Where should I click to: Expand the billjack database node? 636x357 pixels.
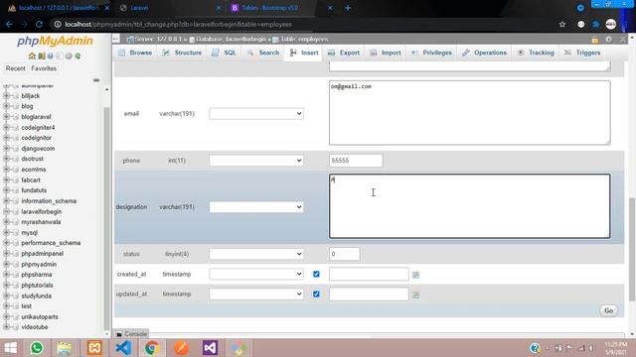click(6, 96)
